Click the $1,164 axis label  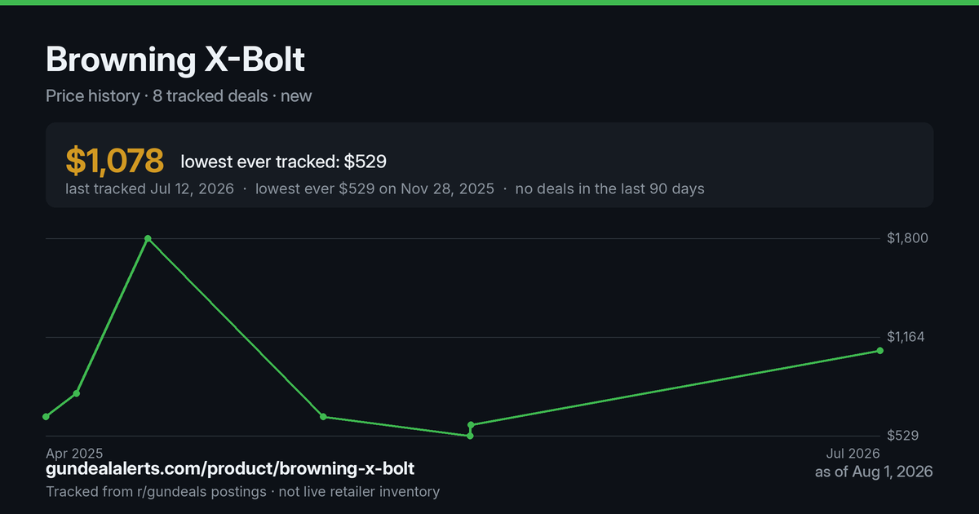pyautogui.click(x=908, y=337)
